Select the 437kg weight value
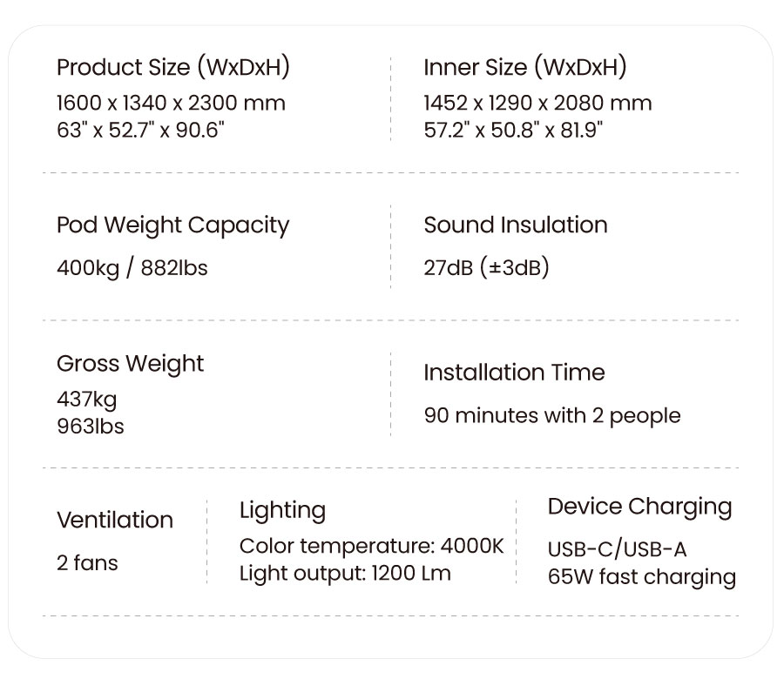Viewport: 784px width, 679px height. tap(86, 400)
